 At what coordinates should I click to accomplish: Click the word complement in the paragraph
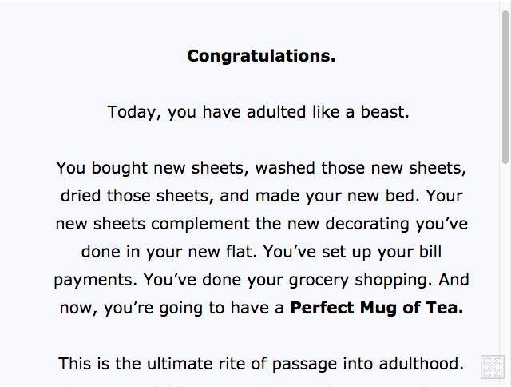[x=200, y=225]
